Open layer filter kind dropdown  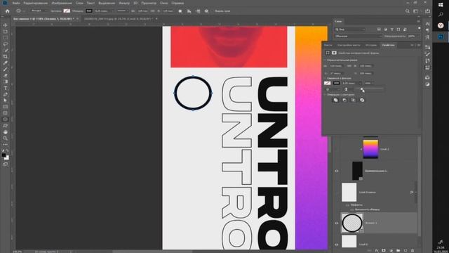click(350, 30)
